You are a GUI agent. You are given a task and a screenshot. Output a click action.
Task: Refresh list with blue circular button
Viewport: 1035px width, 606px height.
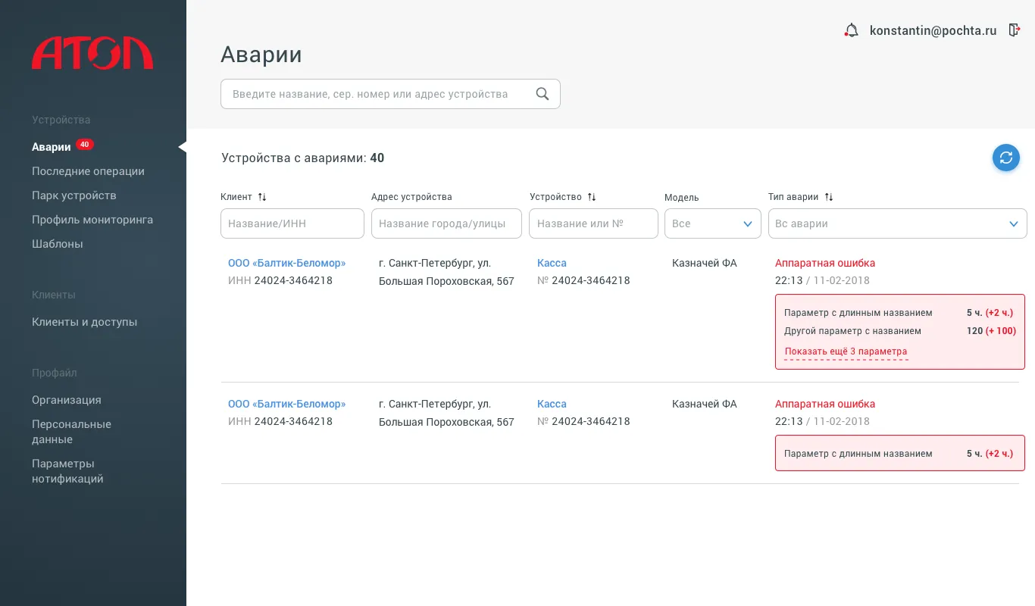[x=1006, y=158]
